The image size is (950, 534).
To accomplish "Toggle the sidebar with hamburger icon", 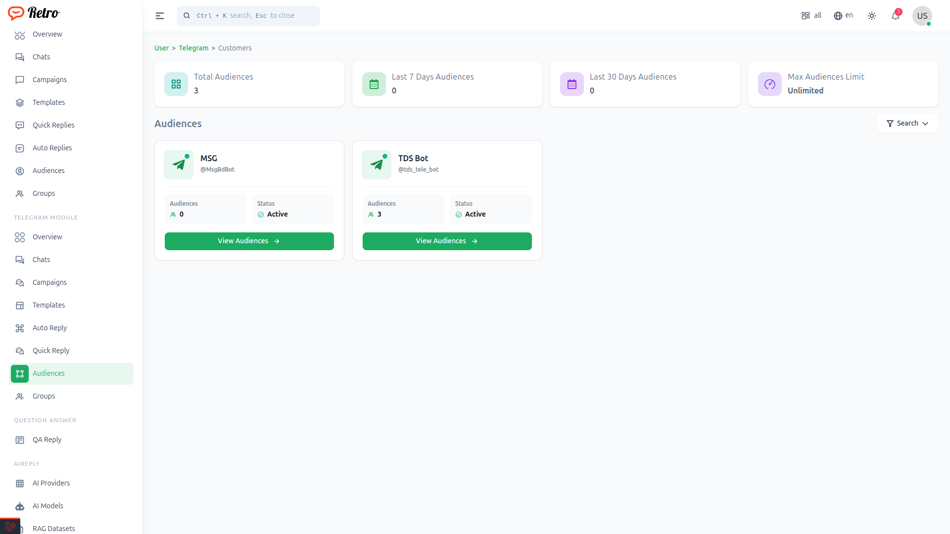I will 159,16.
